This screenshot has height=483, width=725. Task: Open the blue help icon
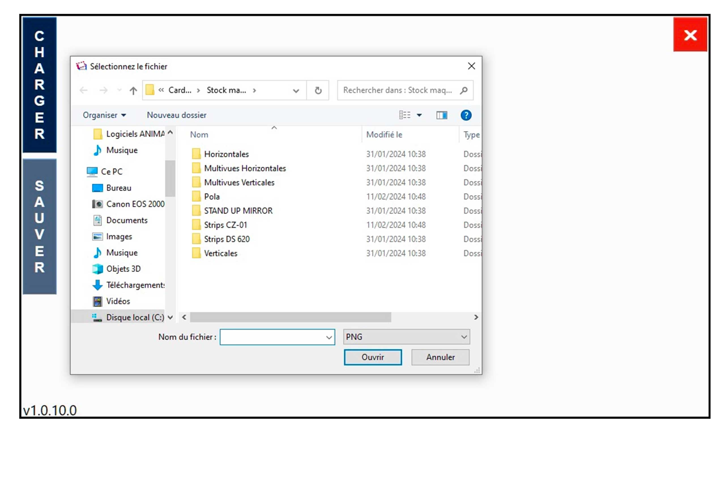tap(466, 115)
